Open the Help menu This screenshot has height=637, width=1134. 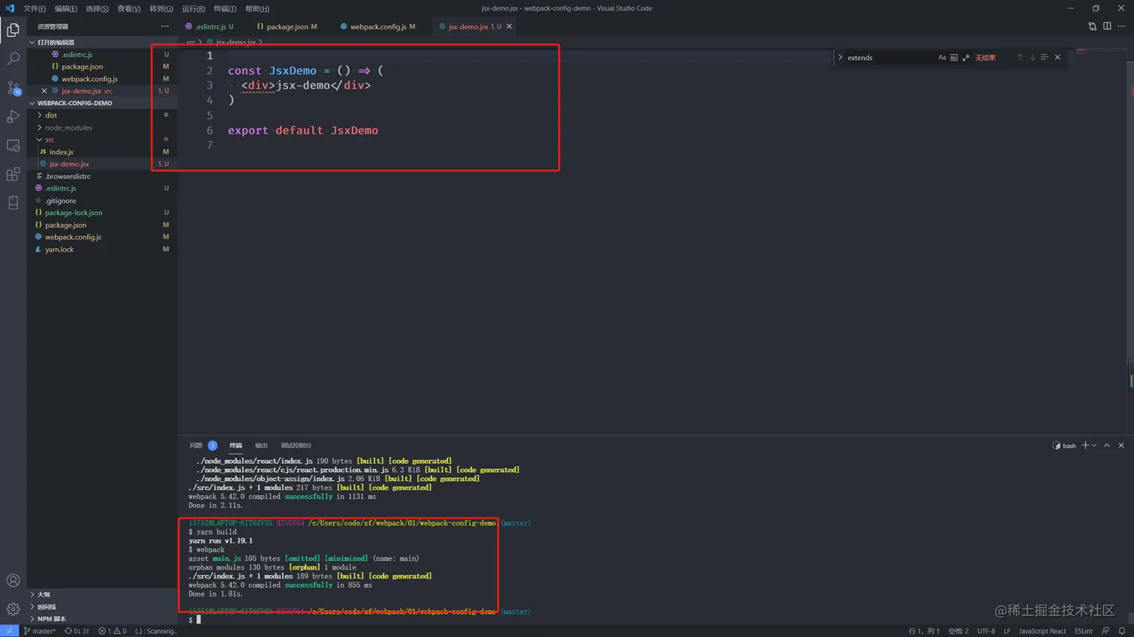[x=257, y=8]
